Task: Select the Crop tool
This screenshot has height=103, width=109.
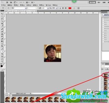Action: click(x=2, y=24)
